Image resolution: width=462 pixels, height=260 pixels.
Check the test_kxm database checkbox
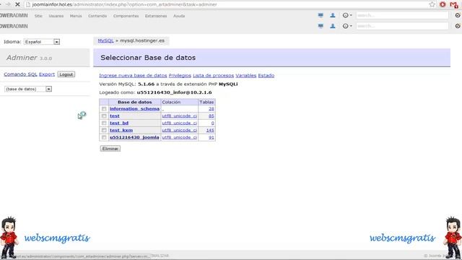(x=104, y=130)
